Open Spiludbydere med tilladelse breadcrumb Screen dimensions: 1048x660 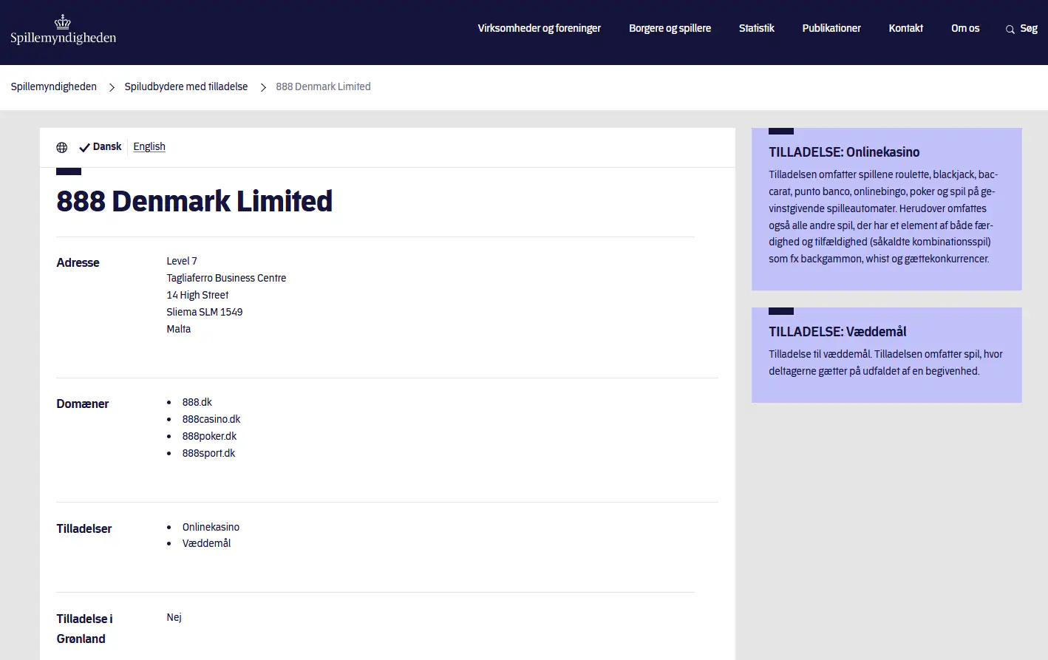tap(186, 86)
